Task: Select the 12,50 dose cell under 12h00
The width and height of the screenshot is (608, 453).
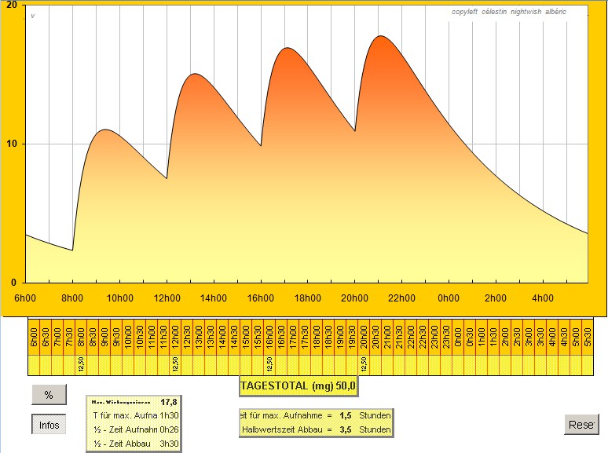Action: (175, 365)
